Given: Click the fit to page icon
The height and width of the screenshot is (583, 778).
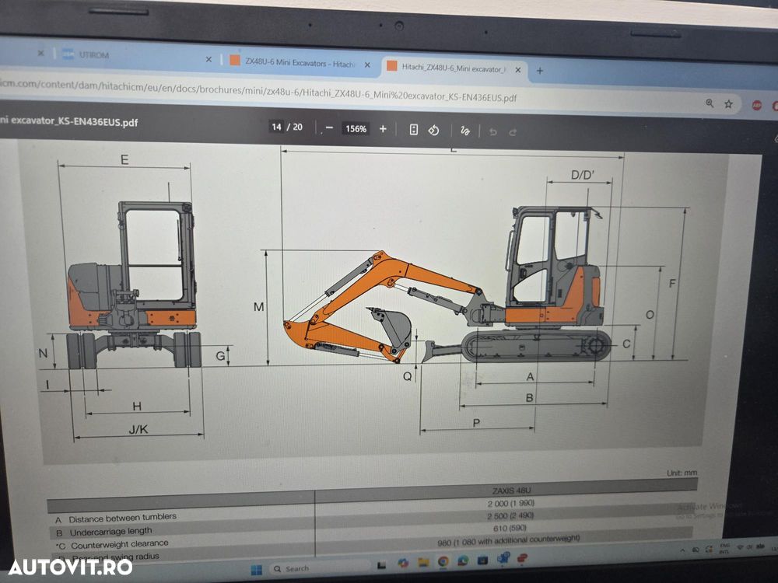Looking at the screenshot, I should [x=413, y=130].
